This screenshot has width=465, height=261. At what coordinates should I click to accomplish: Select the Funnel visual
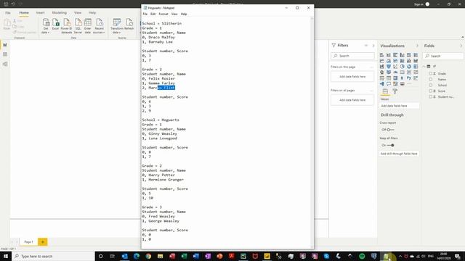coord(389,67)
